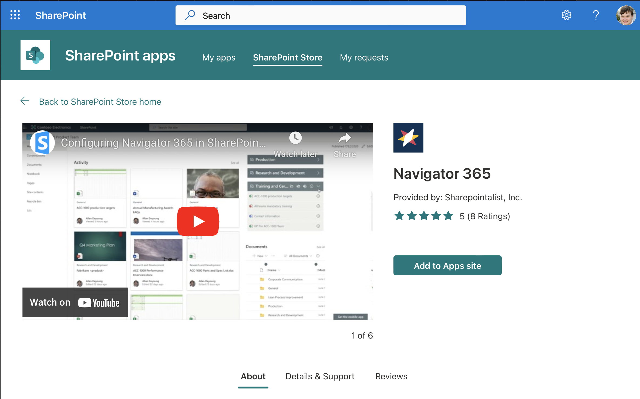Screen dimensions: 640x399
Task: Click the SharePoint brand link
Action: (60, 16)
